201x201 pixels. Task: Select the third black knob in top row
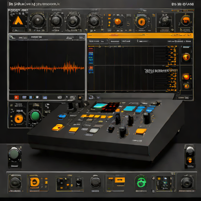coord(73,21)
